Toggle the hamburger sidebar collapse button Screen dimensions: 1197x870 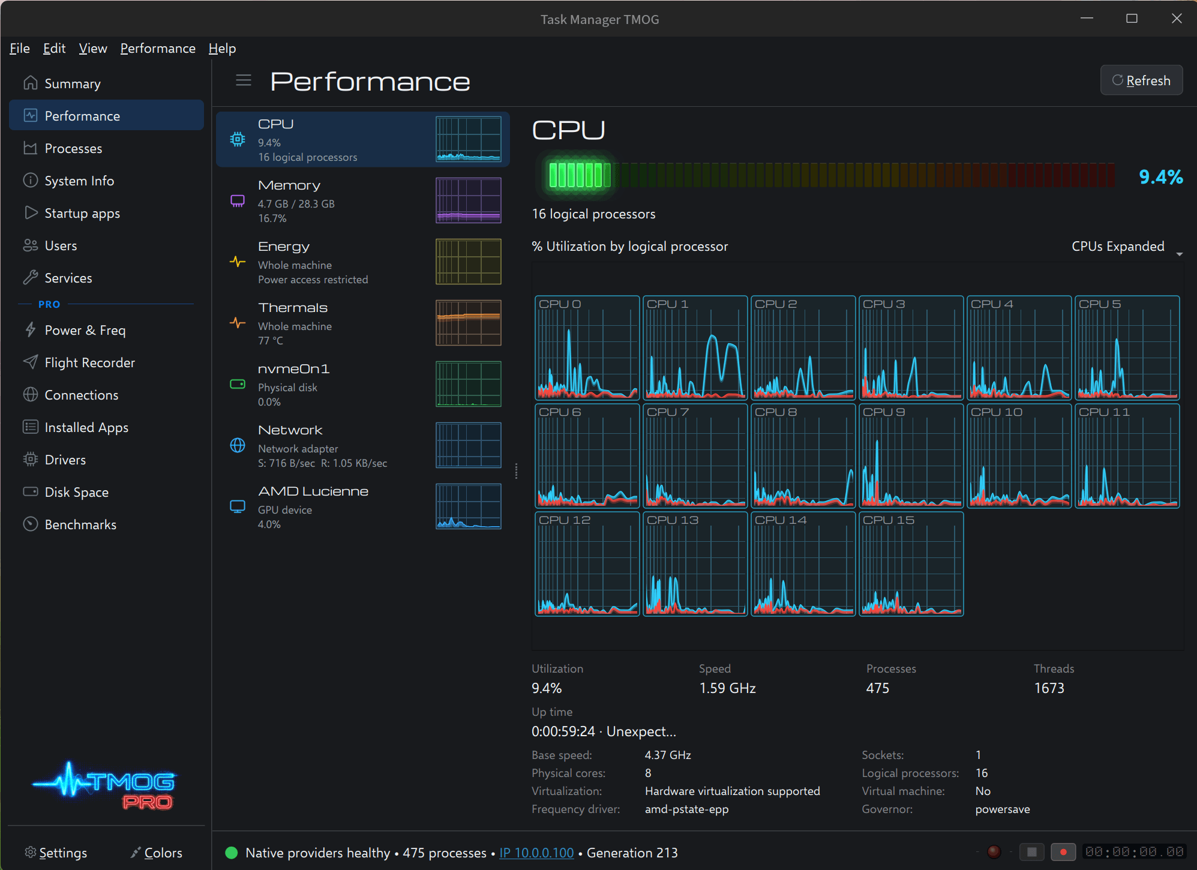point(244,80)
